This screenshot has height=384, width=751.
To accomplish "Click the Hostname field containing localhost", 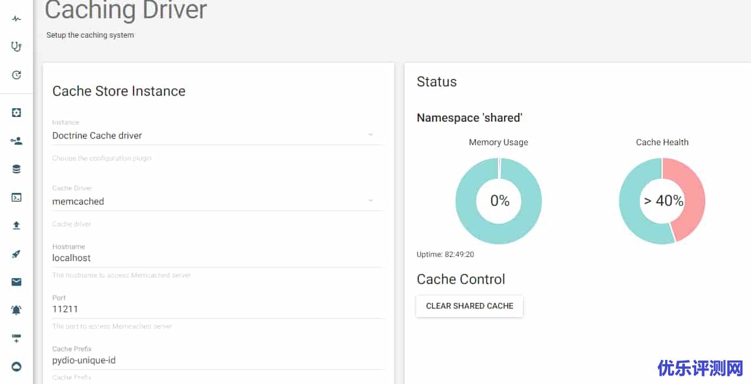I will (218, 258).
